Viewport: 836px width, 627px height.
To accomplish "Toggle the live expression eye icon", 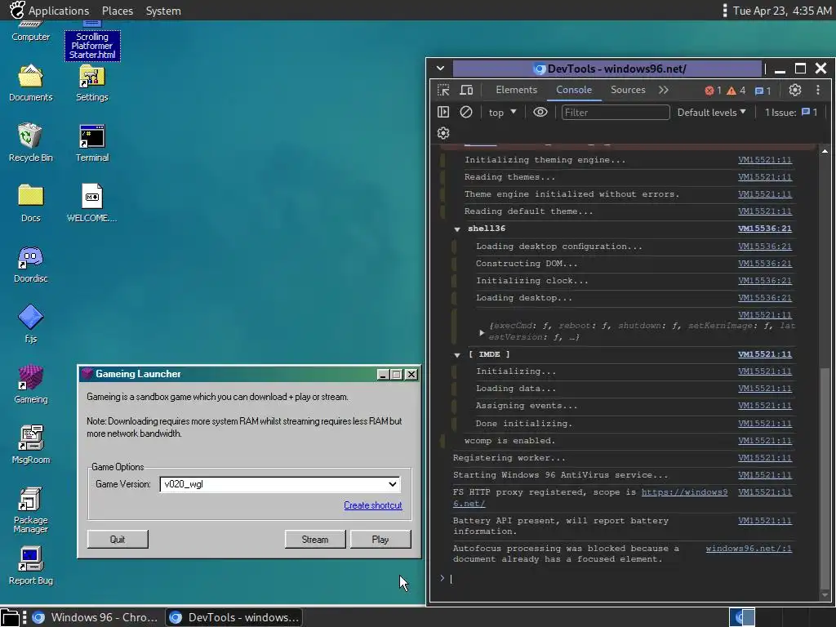I will (x=540, y=113).
